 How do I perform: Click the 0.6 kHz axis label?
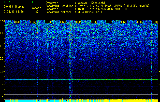(2, 97)
